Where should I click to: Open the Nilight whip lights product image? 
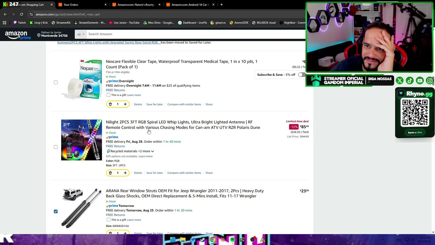tap(81, 140)
